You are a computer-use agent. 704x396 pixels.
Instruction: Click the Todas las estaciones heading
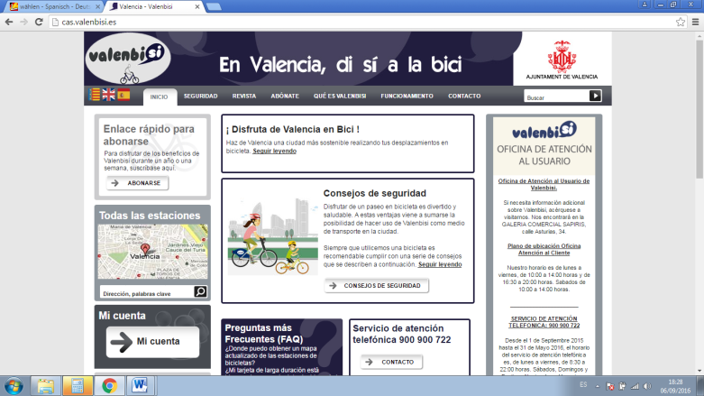(150, 216)
